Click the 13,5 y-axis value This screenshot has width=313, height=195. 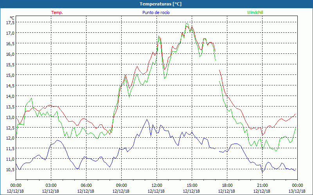(11, 107)
